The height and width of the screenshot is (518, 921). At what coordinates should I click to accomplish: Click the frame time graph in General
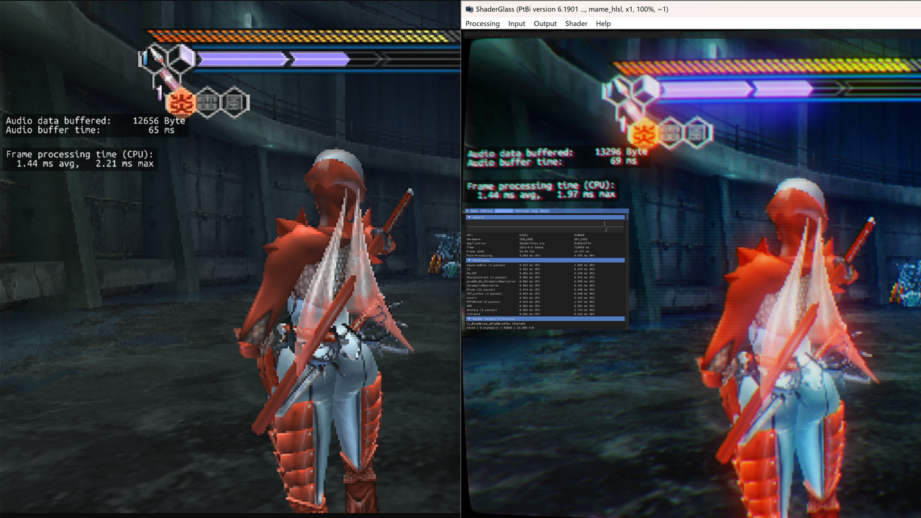(545, 227)
